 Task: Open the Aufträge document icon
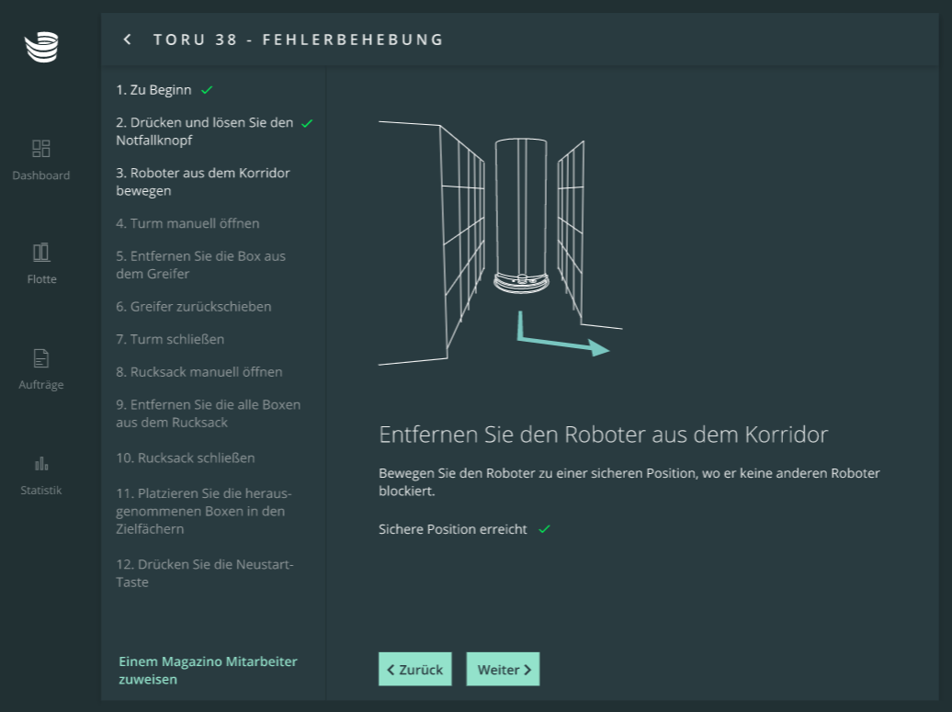coord(41,358)
